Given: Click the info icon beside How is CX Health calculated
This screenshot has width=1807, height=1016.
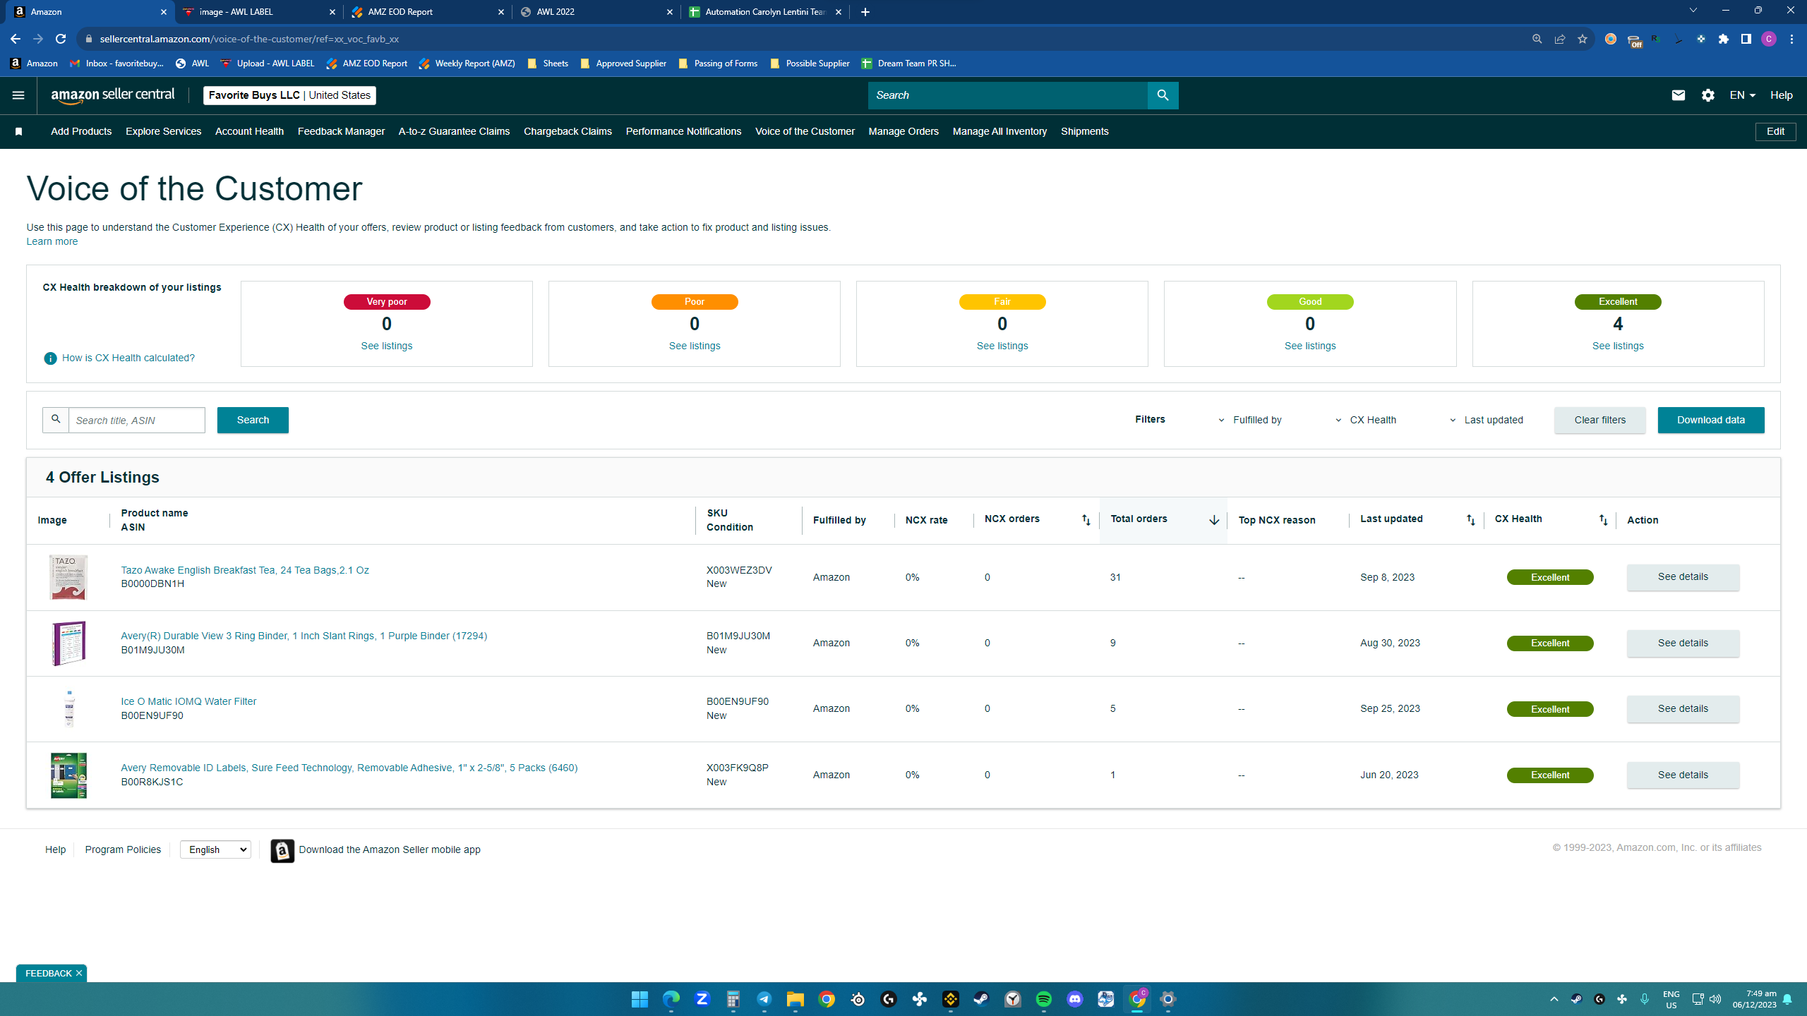Looking at the screenshot, I should pyautogui.click(x=50, y=358).
